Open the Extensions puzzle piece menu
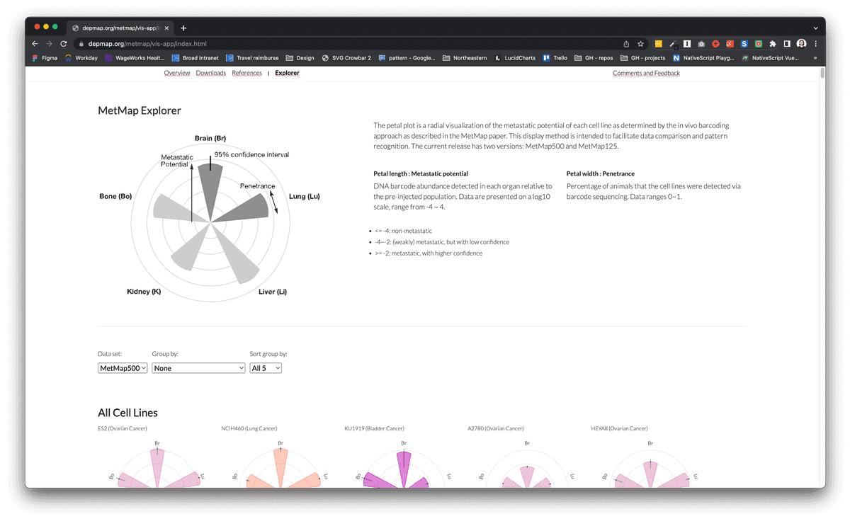 point(773,44)
